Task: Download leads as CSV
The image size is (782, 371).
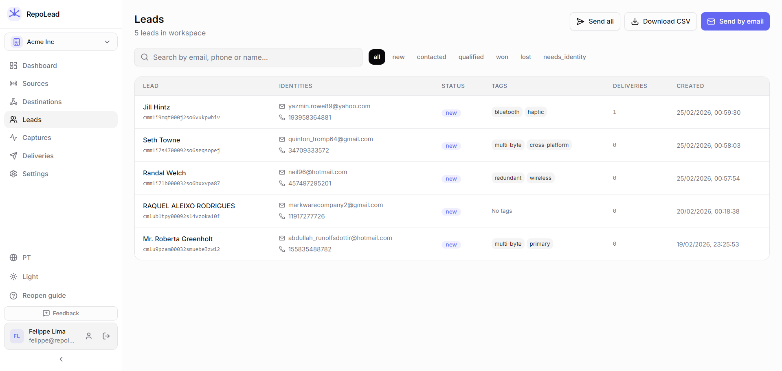Action: click(x=660, y=21)
